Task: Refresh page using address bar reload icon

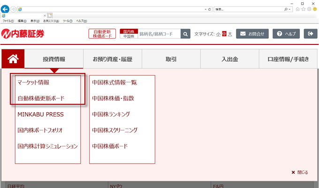Action: point(209,9)
